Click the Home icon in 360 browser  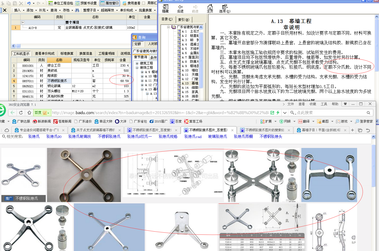[x=29, y=113]
